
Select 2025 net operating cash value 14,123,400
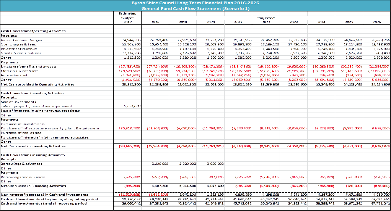click(x=353, y=84)
